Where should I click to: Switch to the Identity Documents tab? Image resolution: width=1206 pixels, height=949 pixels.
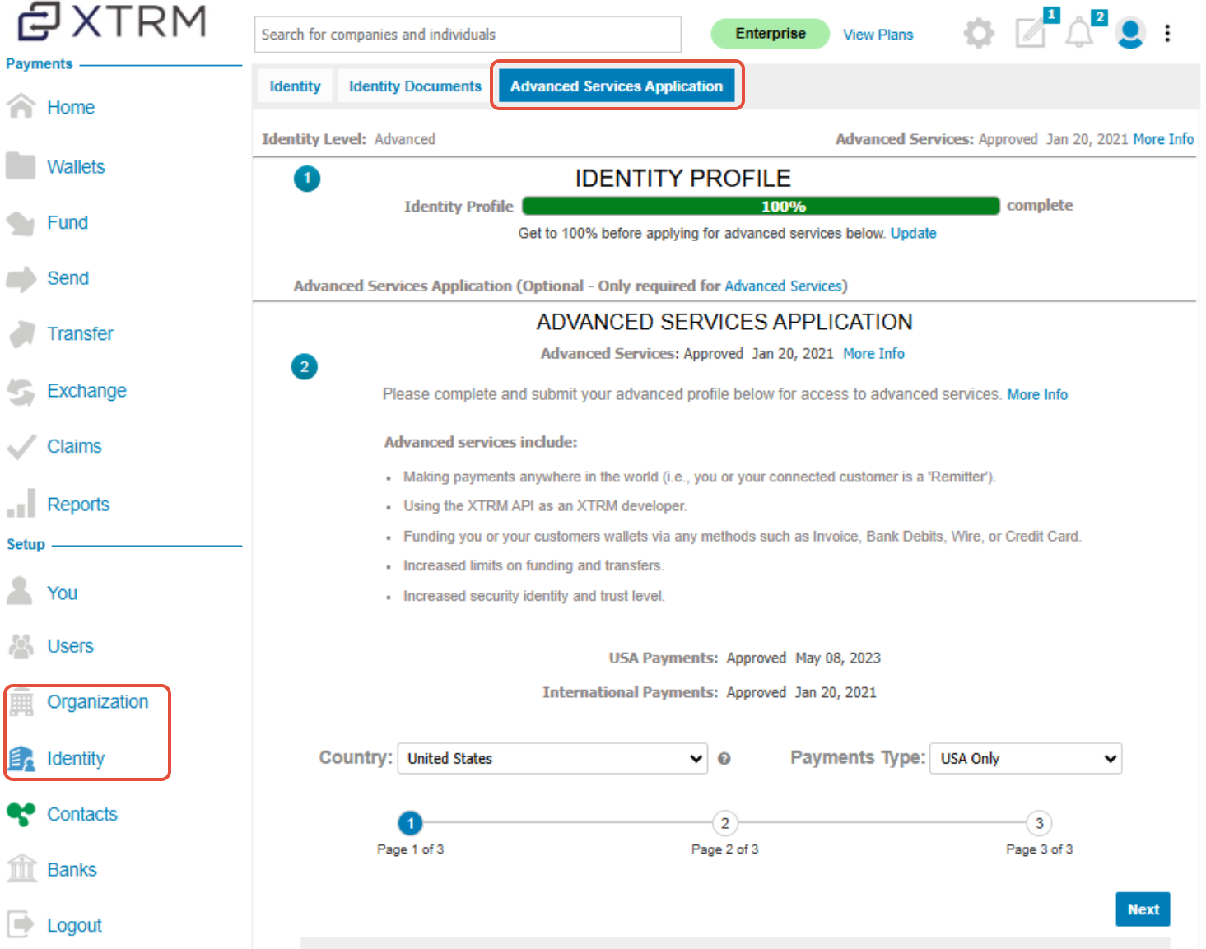point(415,86)
